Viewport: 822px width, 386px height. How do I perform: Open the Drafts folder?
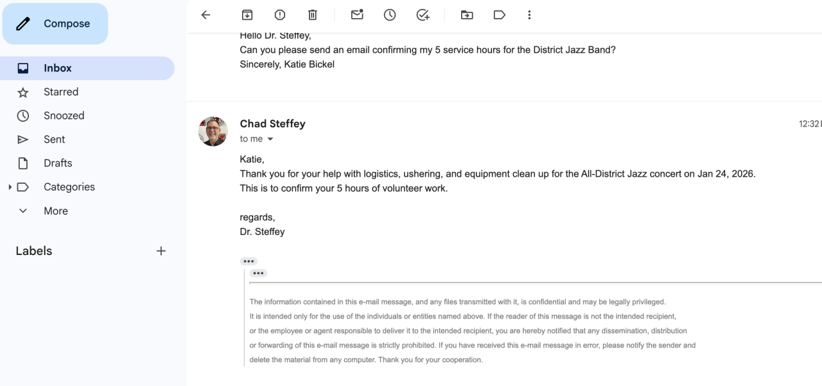(58, 163)
